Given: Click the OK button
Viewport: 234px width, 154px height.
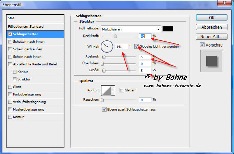Looking at the screenshot, I should pos(211,18).
